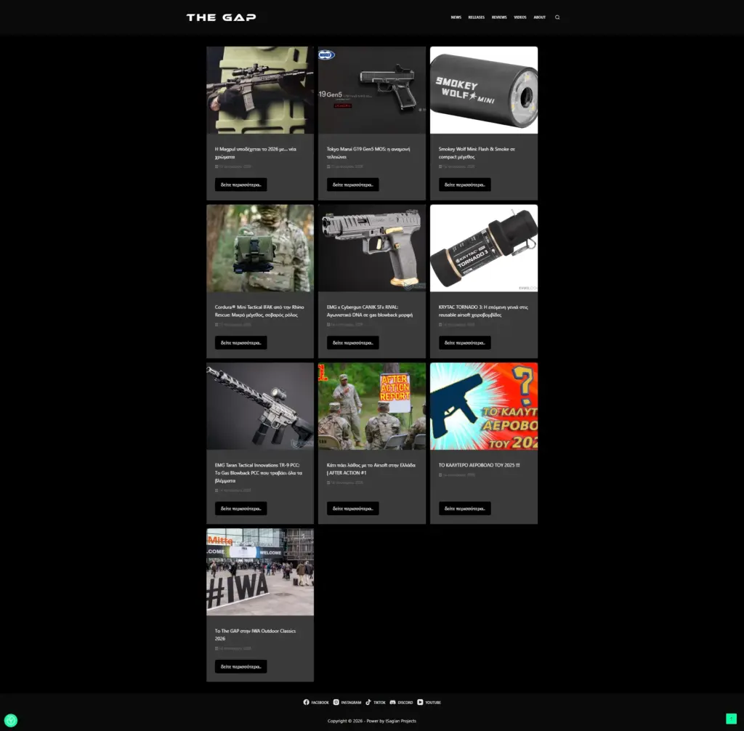Image resolution: width=744 pixels, height=731 pixels.
Task: Click The Gap site logo
Action: (221, 17)
